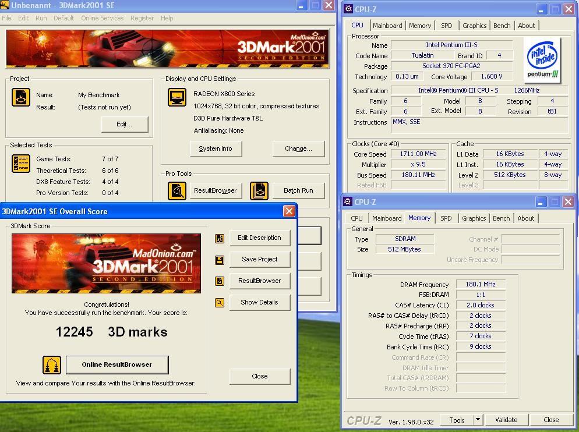Viewport: 579px width, 432px height.
Task: Switch to Bench tab in lower CPU-Z
Action: (x=501, y=218)
